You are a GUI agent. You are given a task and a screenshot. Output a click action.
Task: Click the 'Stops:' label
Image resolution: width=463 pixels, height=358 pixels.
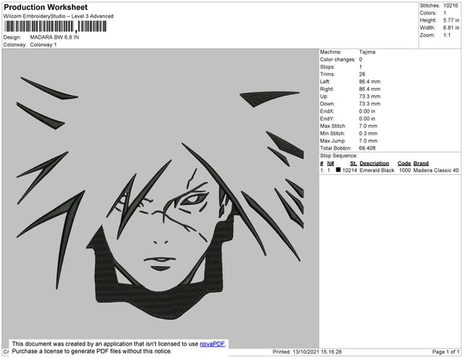click(327, 67)
